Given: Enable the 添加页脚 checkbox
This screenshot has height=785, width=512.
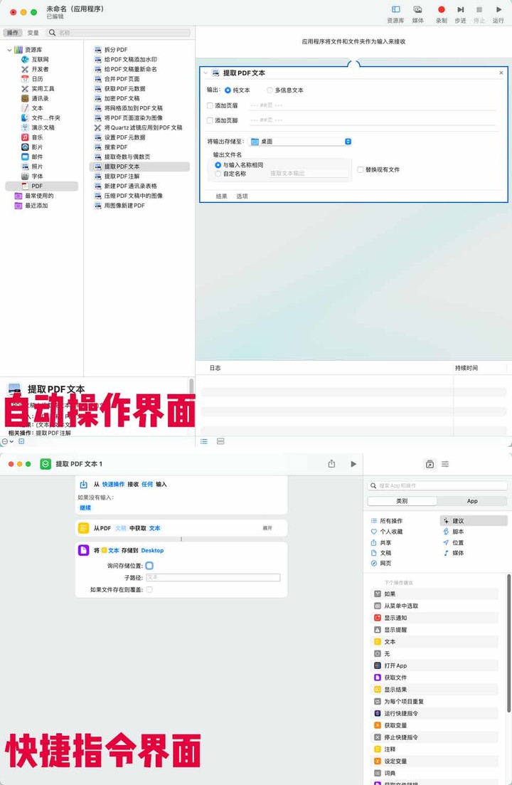Looking at the screenshot, I should (x=210, y=121).
